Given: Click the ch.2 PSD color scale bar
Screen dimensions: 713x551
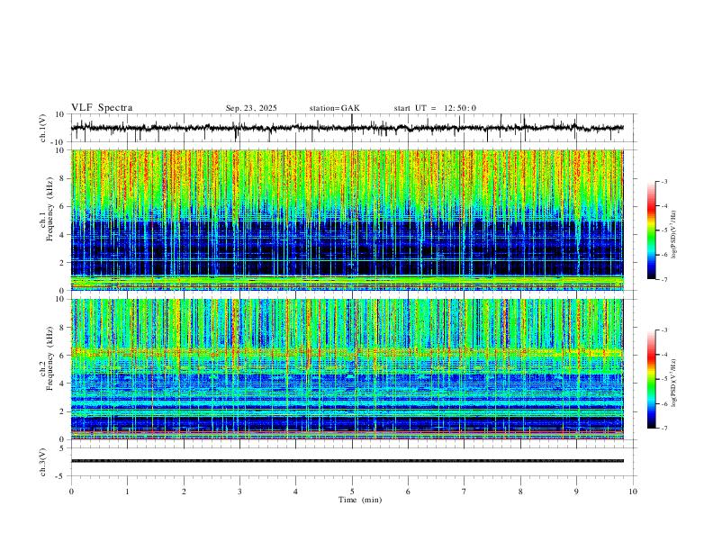Looking at the screenshot, I should pos(652,379).
